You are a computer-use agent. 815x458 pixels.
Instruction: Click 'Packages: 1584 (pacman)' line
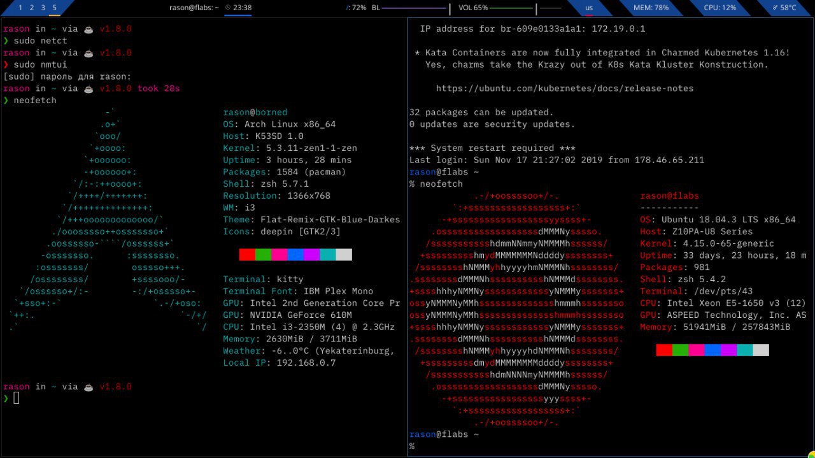(285, 172)
